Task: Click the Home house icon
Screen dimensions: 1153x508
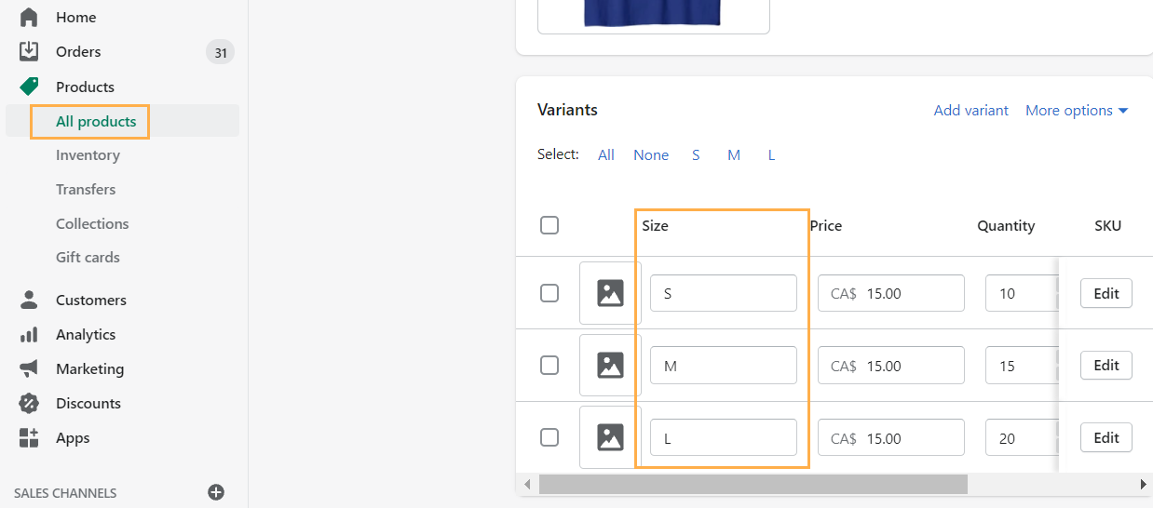Action: [x=29, y=17]
